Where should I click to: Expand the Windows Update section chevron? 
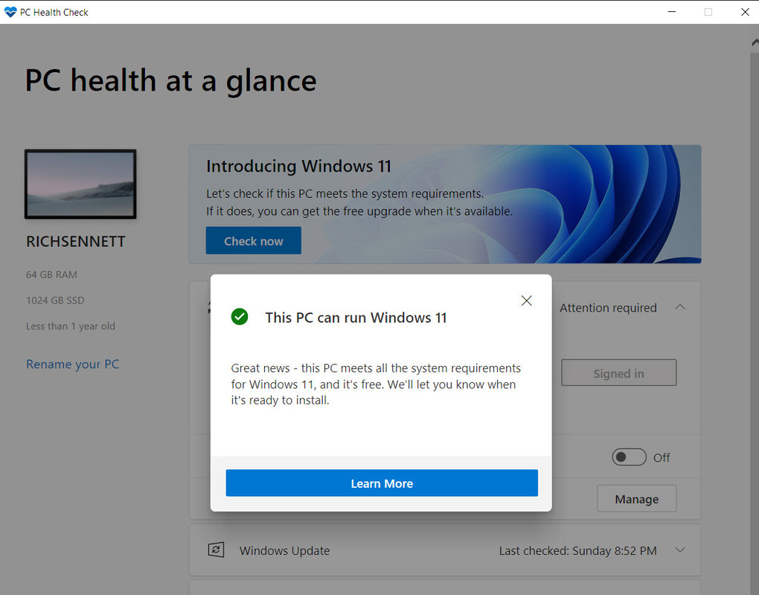coord(679,550)
